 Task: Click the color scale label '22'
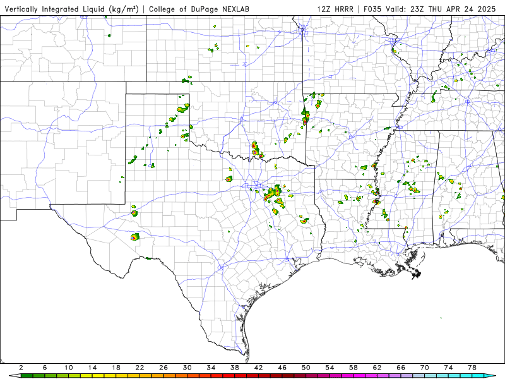coord(140,368)
